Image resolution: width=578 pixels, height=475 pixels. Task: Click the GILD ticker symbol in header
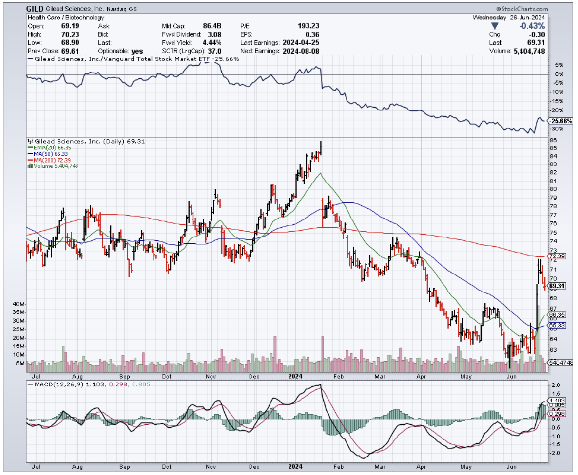pos(35,9)
